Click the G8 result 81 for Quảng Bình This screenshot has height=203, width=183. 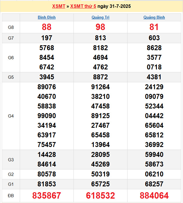point(154,27)
